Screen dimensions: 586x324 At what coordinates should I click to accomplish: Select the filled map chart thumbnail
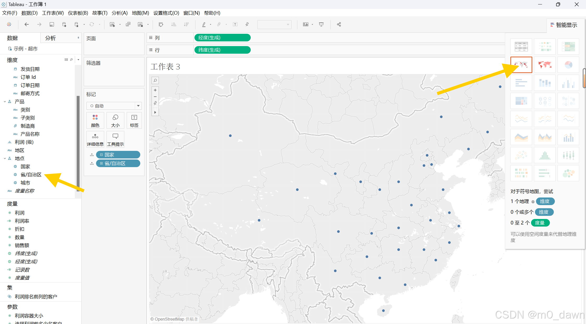tap(545, 64)
